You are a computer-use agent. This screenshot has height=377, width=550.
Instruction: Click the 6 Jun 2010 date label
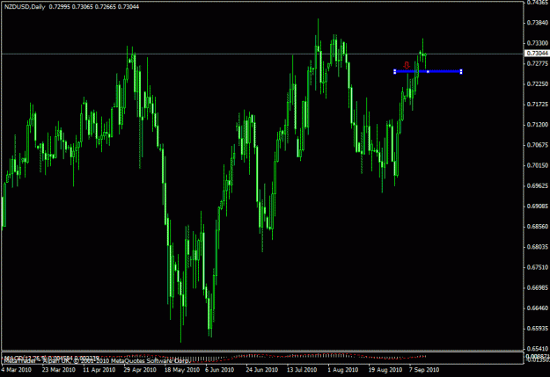tap(220, 370)
